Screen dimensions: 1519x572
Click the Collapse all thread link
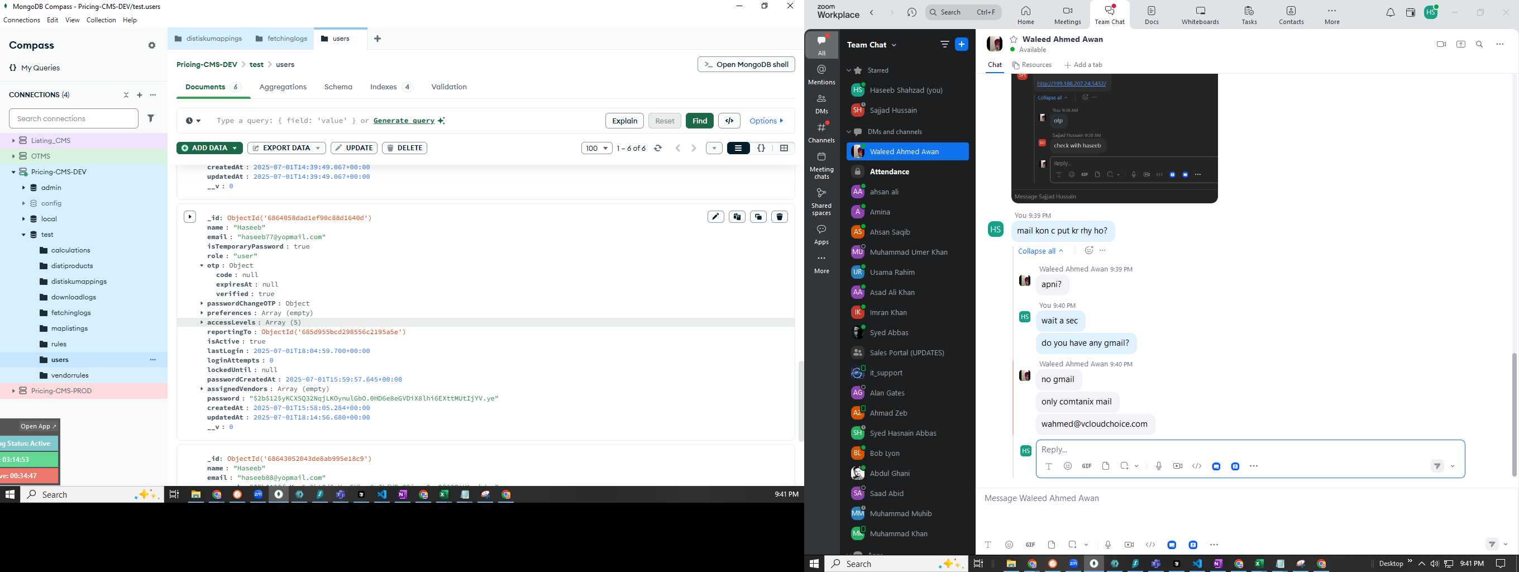coord(1041,251)
